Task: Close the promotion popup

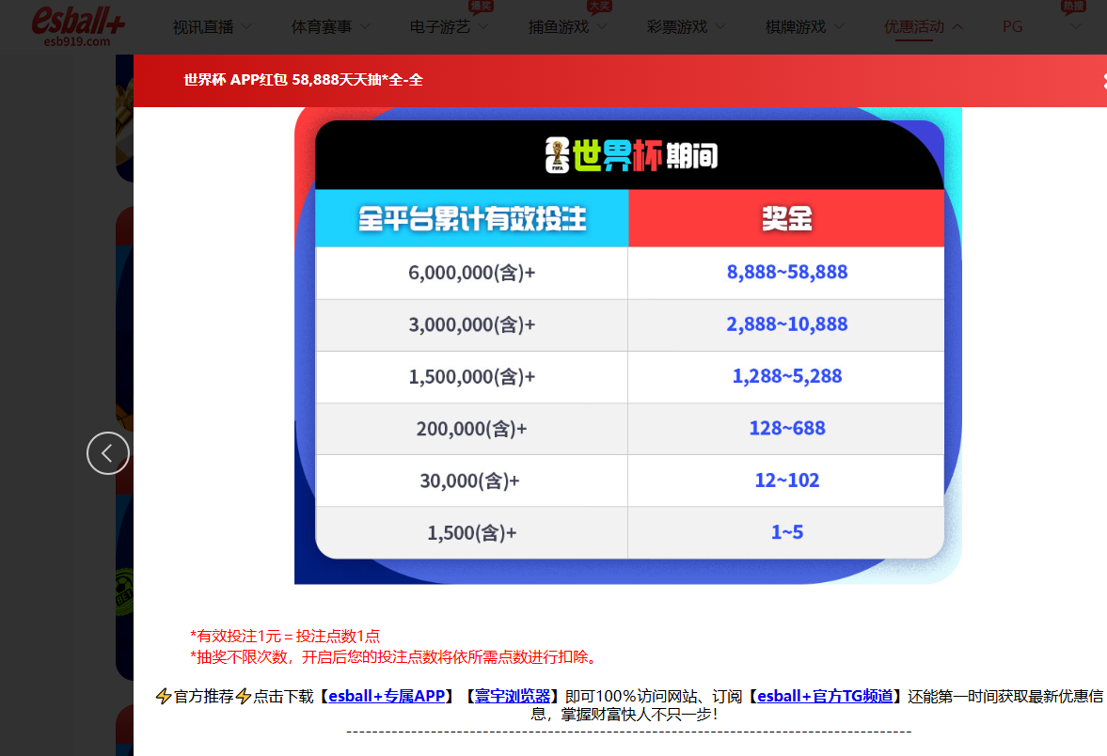Action: 1104,81
